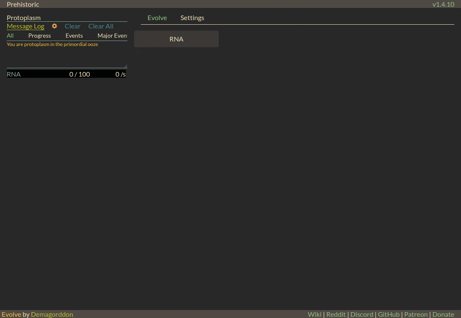
Task: Visit the Reddit footer link
Action: point(336,314)
